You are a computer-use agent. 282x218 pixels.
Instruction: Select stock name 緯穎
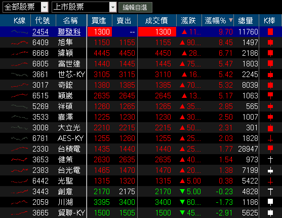pos(65,53)
